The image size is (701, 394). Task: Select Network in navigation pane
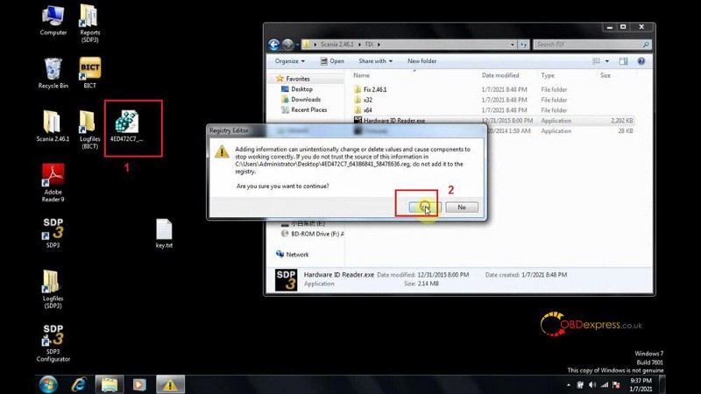[297, 254]
